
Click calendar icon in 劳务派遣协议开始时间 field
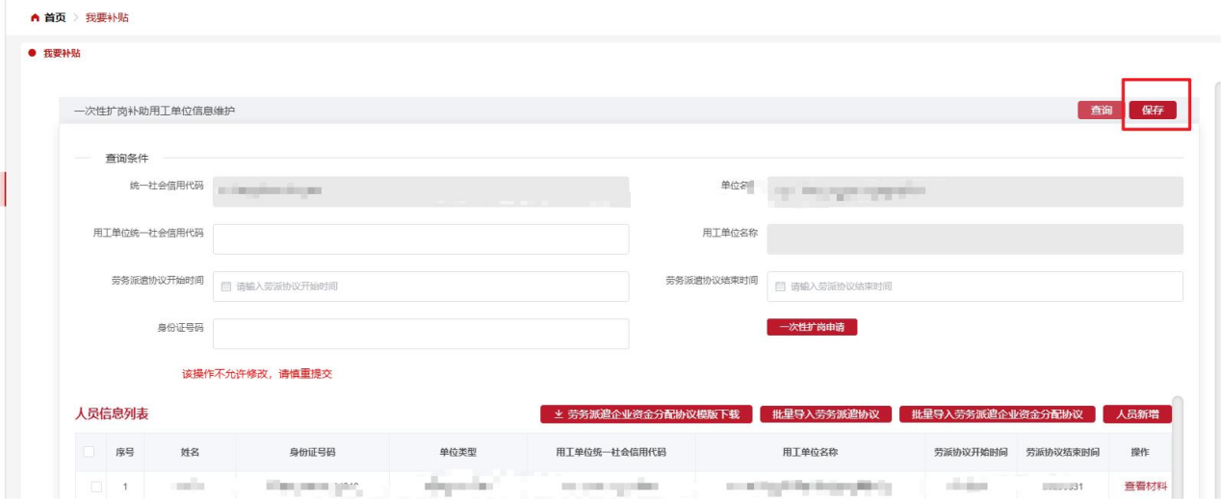pos(226,287)
